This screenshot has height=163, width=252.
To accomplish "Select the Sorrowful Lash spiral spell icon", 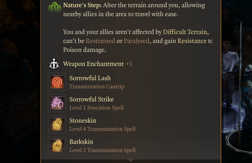I will pyautogui.click(x=57, y=82).
